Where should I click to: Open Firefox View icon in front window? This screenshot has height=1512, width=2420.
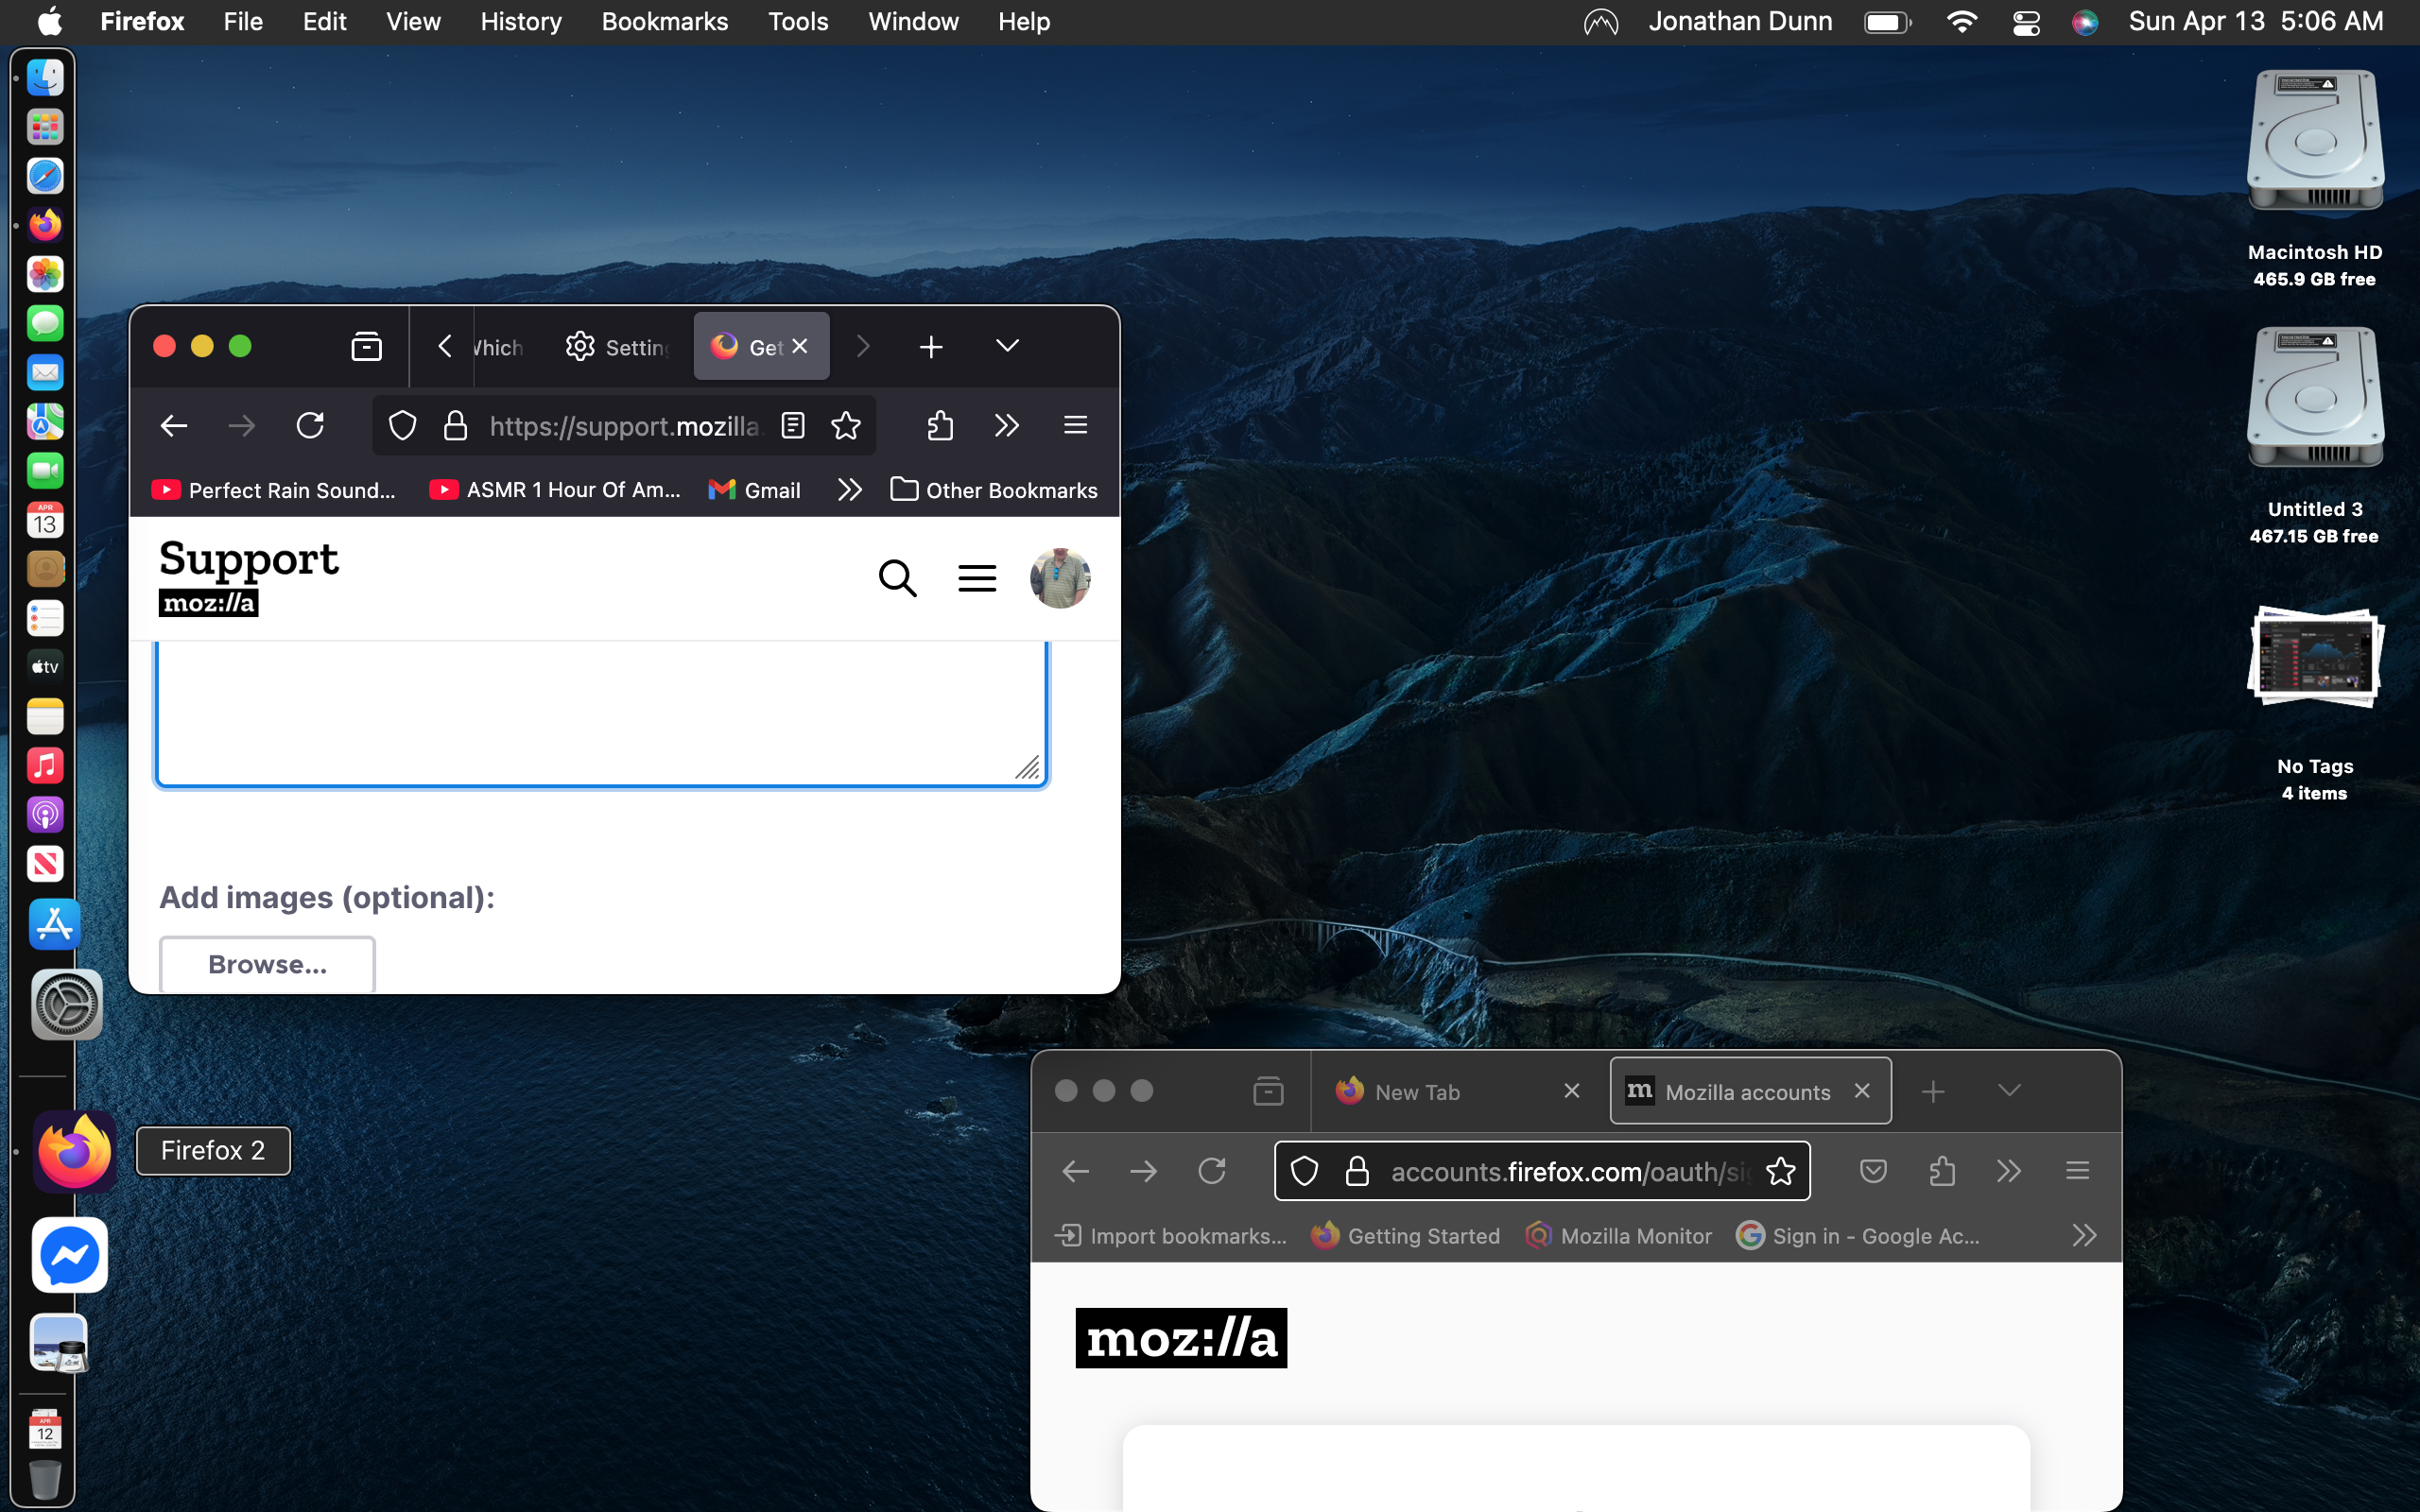pyautogui.click(x=366, y=346)
